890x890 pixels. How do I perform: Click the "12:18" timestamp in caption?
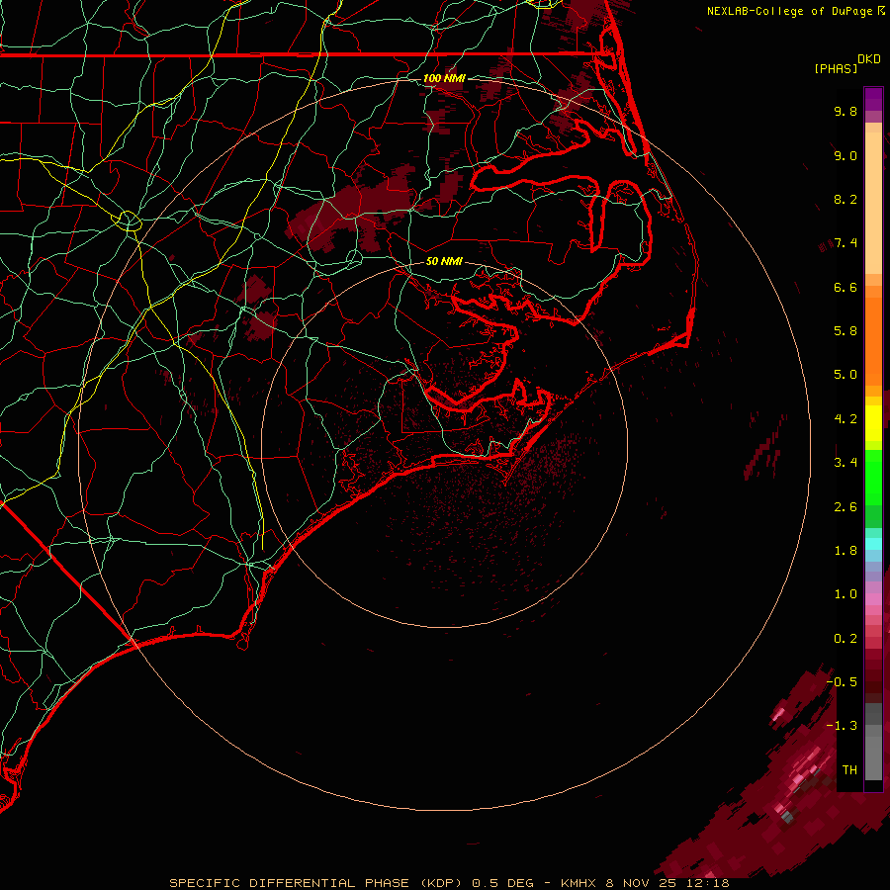pos(707,883)
